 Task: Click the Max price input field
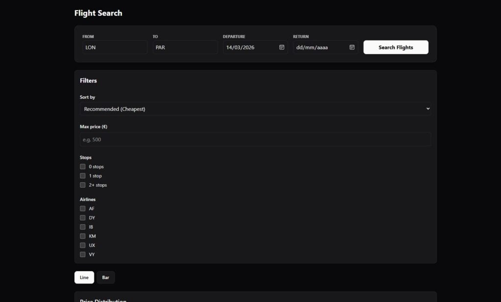pyautogui.click(x=255, y=139)
